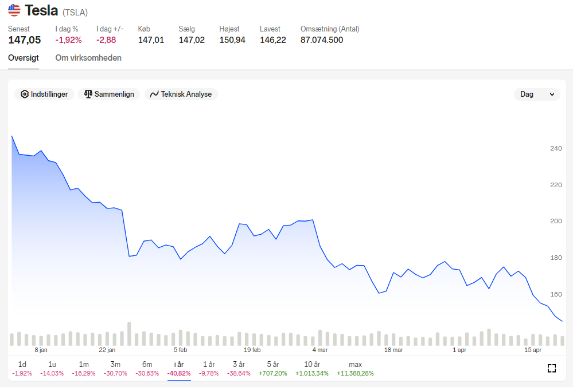Click the scales icon in Sammenlign
The image size is (573, 387).
pyautogui.click(x=88, y=94)
